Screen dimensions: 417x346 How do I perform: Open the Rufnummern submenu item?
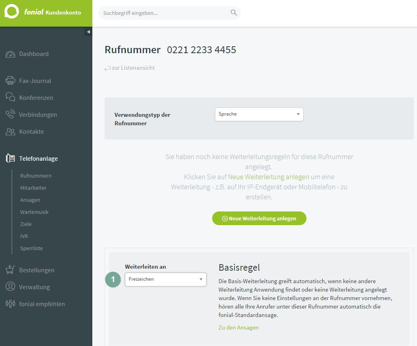point(36,176)
